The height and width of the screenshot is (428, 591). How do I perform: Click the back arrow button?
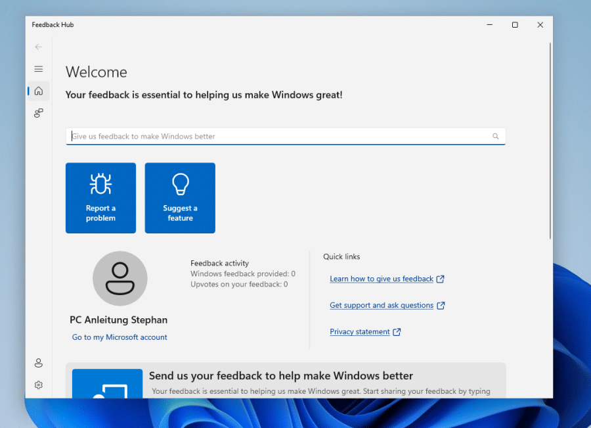[x=39, y=47]
